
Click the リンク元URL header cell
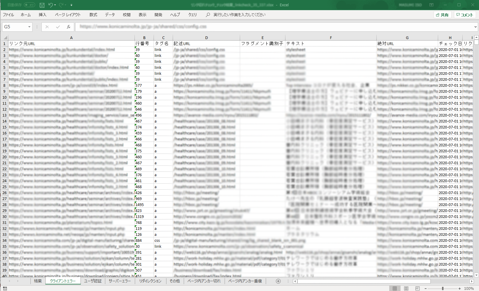[71, 44]
